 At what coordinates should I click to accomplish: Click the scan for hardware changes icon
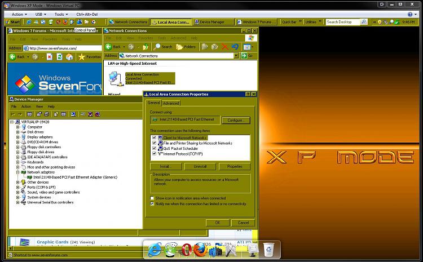(73, 114)
